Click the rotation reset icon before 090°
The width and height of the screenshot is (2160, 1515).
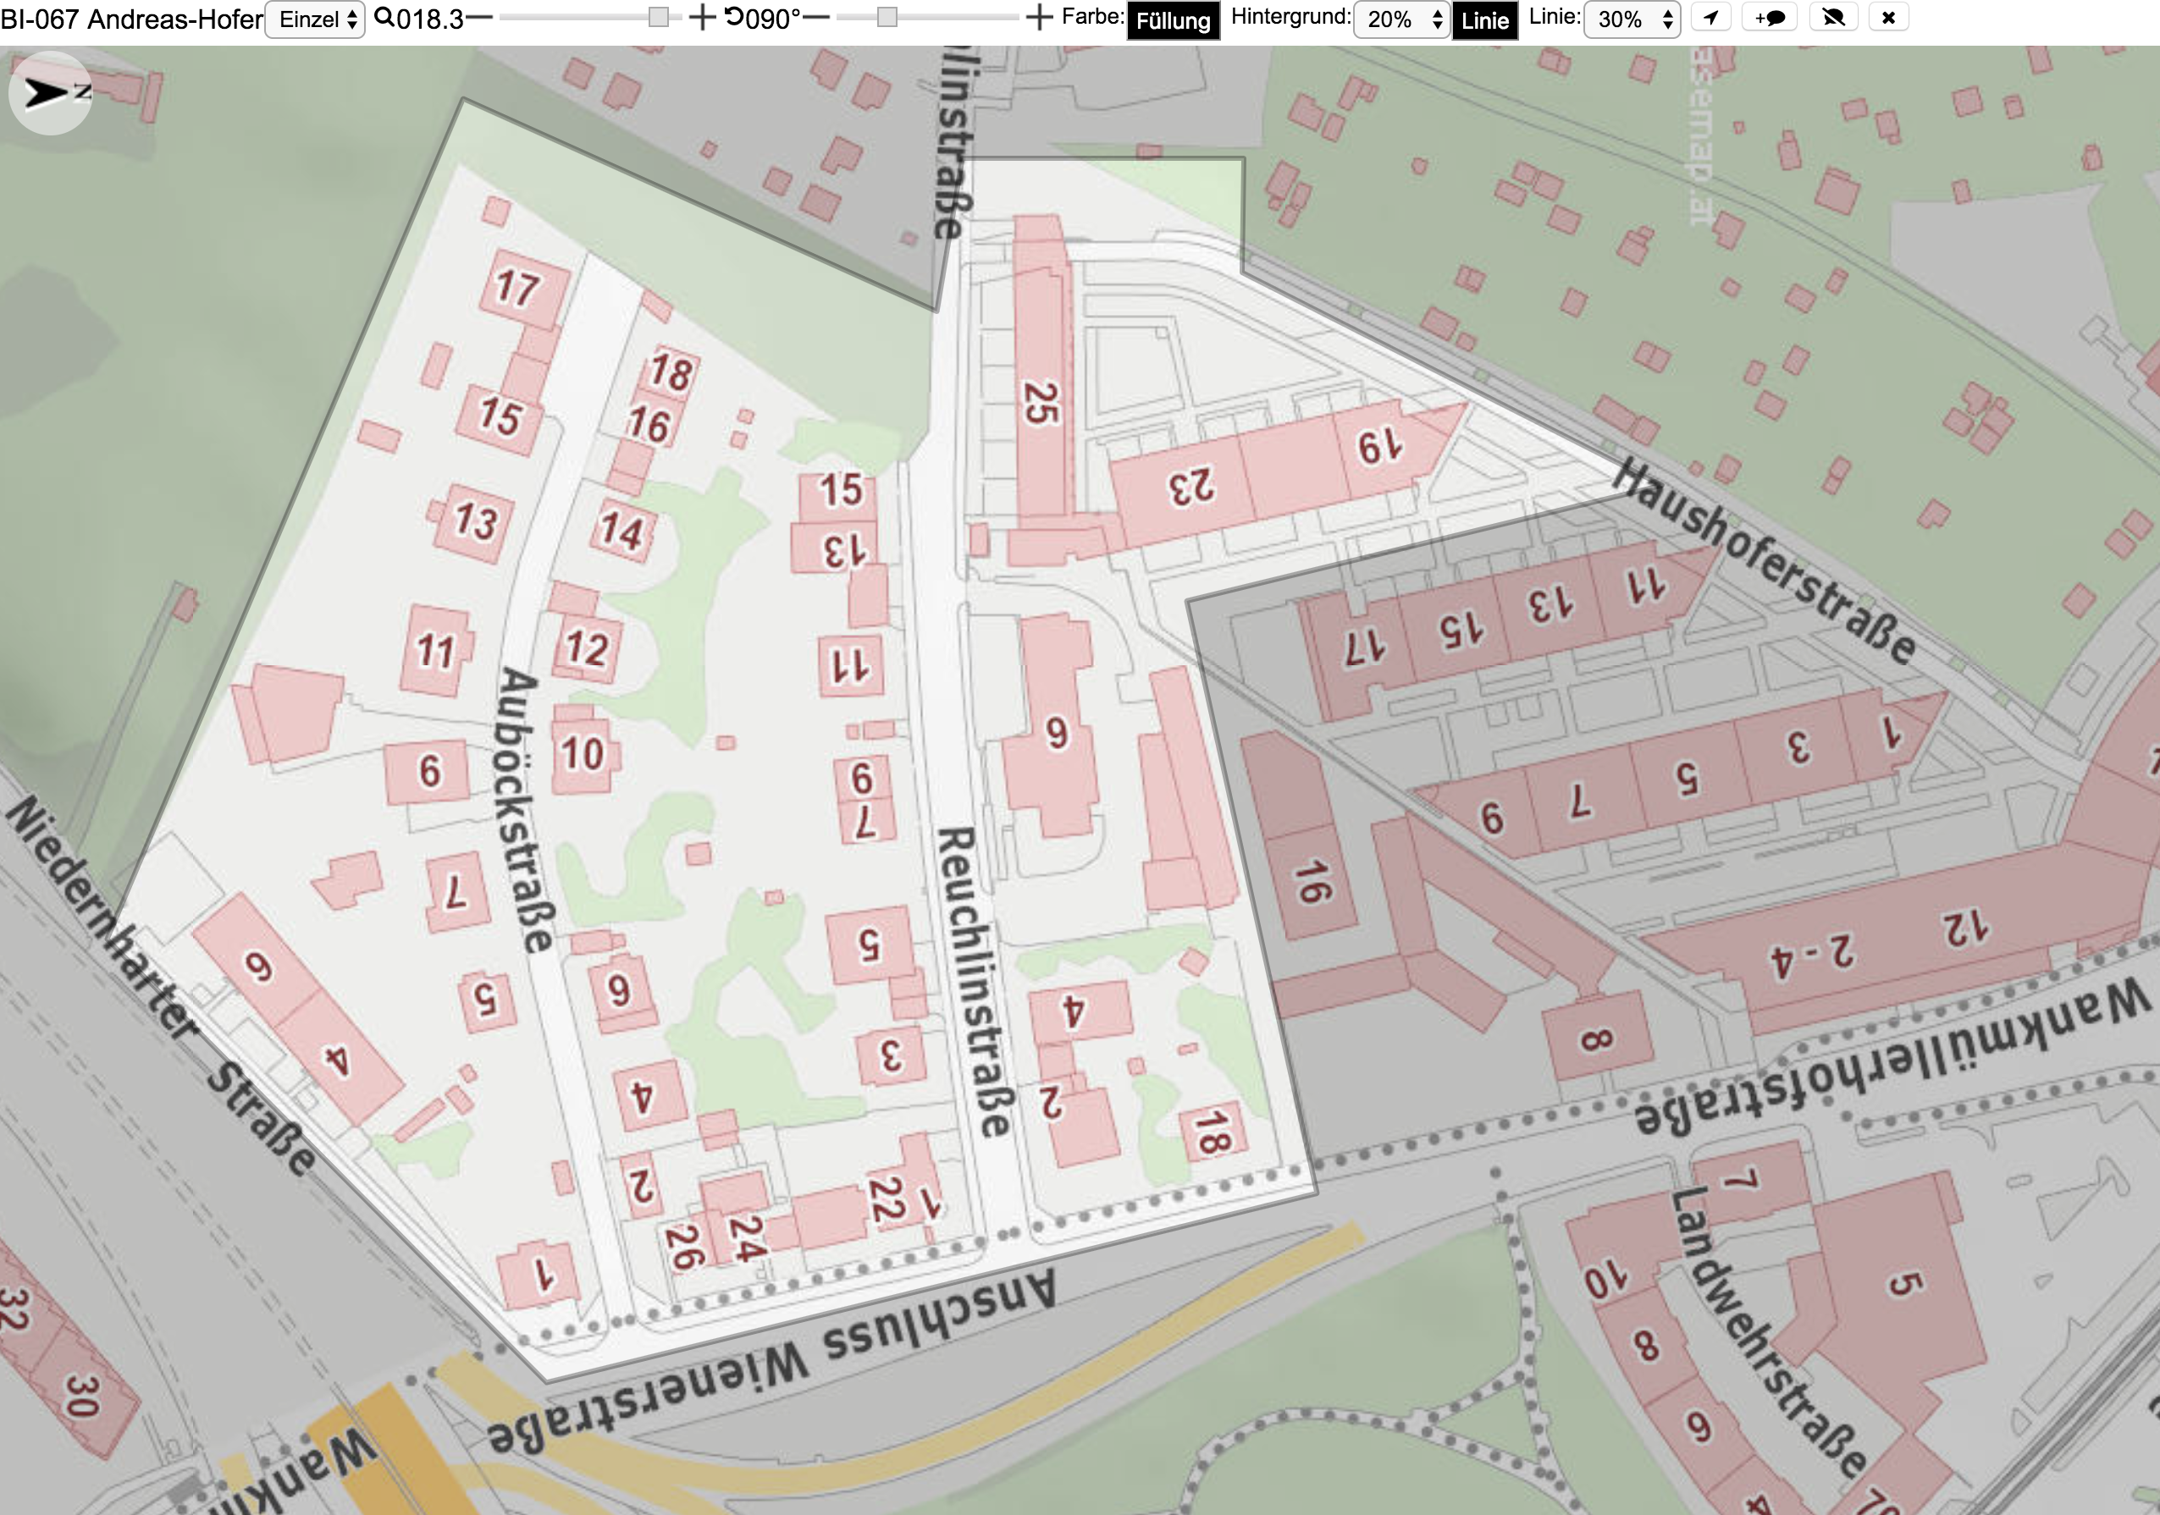pos(734,17)
